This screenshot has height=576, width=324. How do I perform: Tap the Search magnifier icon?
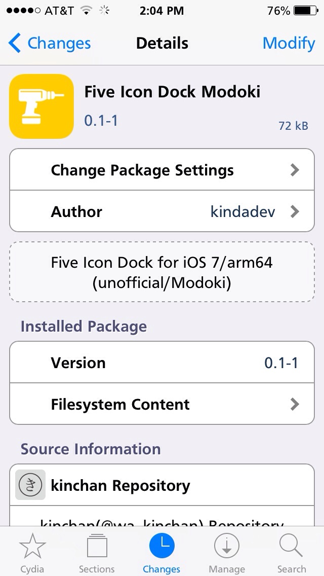291,550
